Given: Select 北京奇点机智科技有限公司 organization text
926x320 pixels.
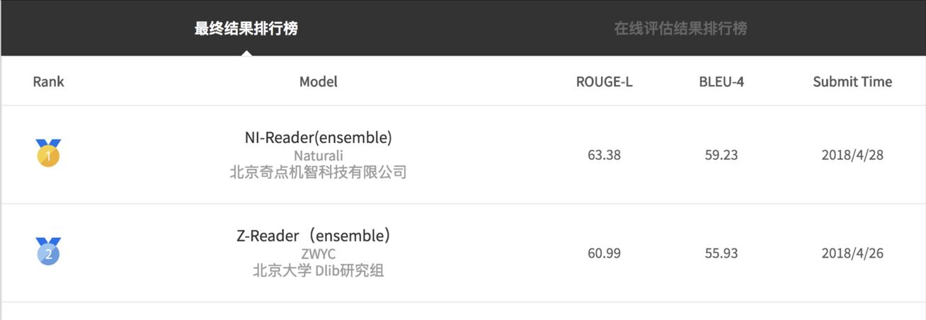Looking at the screenshot, I should click(319, 172).
